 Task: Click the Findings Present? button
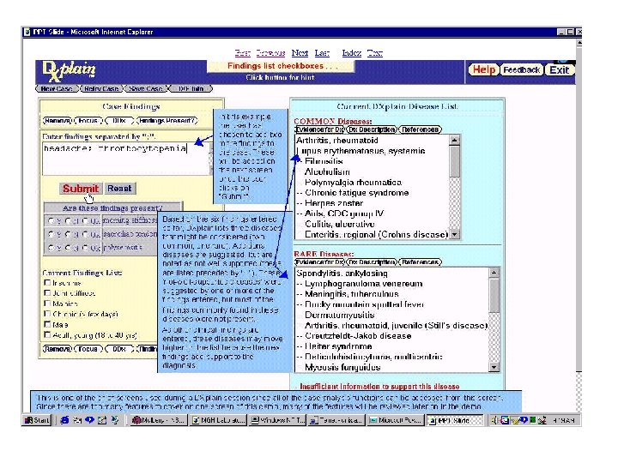coord(167,121)
